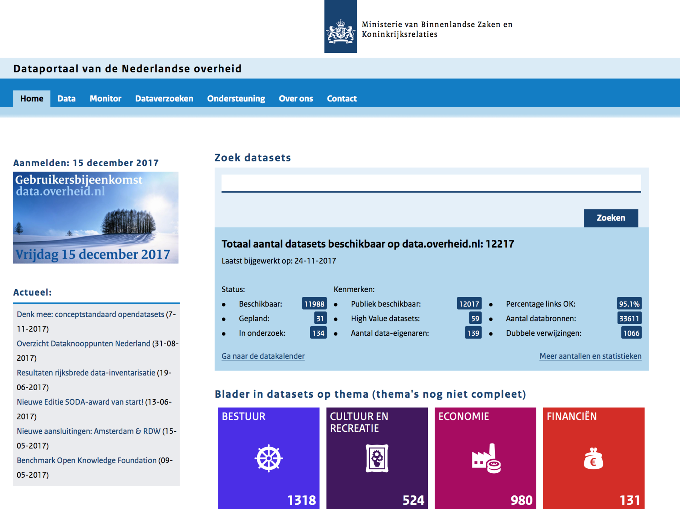Open Resultaten rijksbrede data-inventarisatie link
The width and height of the screenshot is (680, 509).
point(86,373)
